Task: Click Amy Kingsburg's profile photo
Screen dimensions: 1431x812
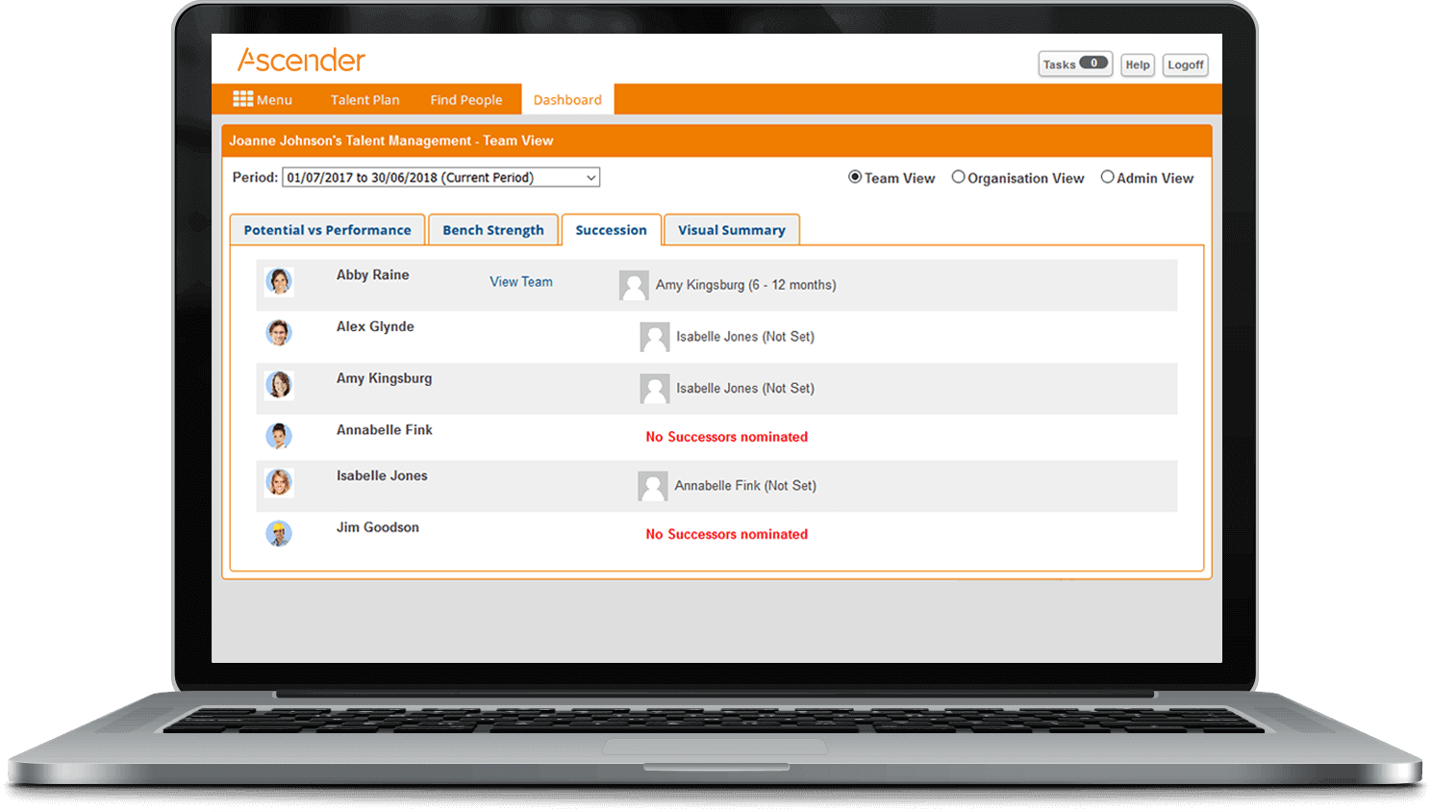Action: (279, 384)
